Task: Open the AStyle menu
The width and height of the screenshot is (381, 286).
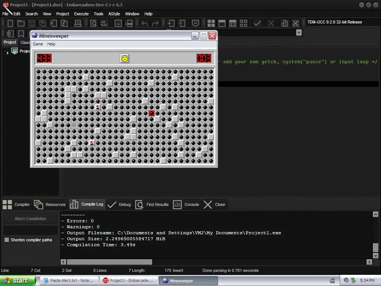Action: click(x=114, y=14)
